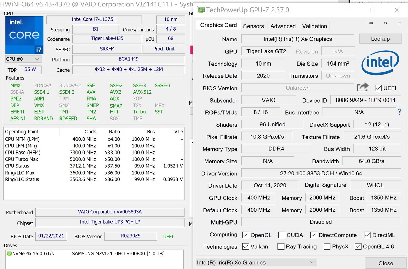408x269 pixels.
Task: Select the CPU Base (HFM) row
Action: pyautogui.click(x=94, y=153)
